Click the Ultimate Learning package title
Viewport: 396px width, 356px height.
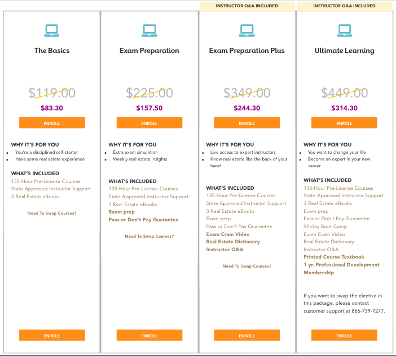[x=344, y=51]
